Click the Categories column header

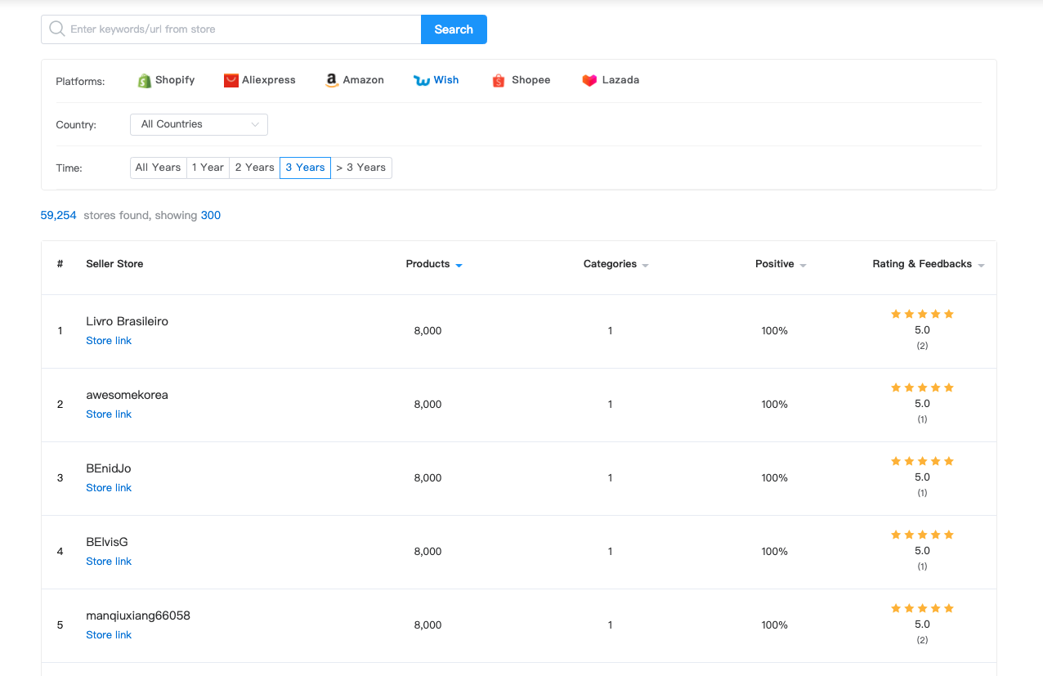pyautogui.click(x=610, y=264)
